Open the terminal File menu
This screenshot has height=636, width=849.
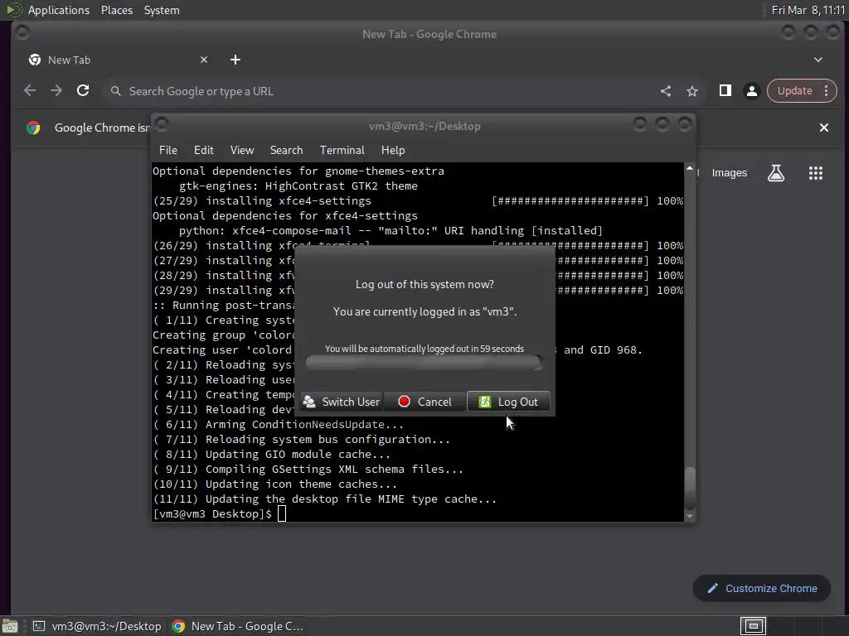click(167, 150)
